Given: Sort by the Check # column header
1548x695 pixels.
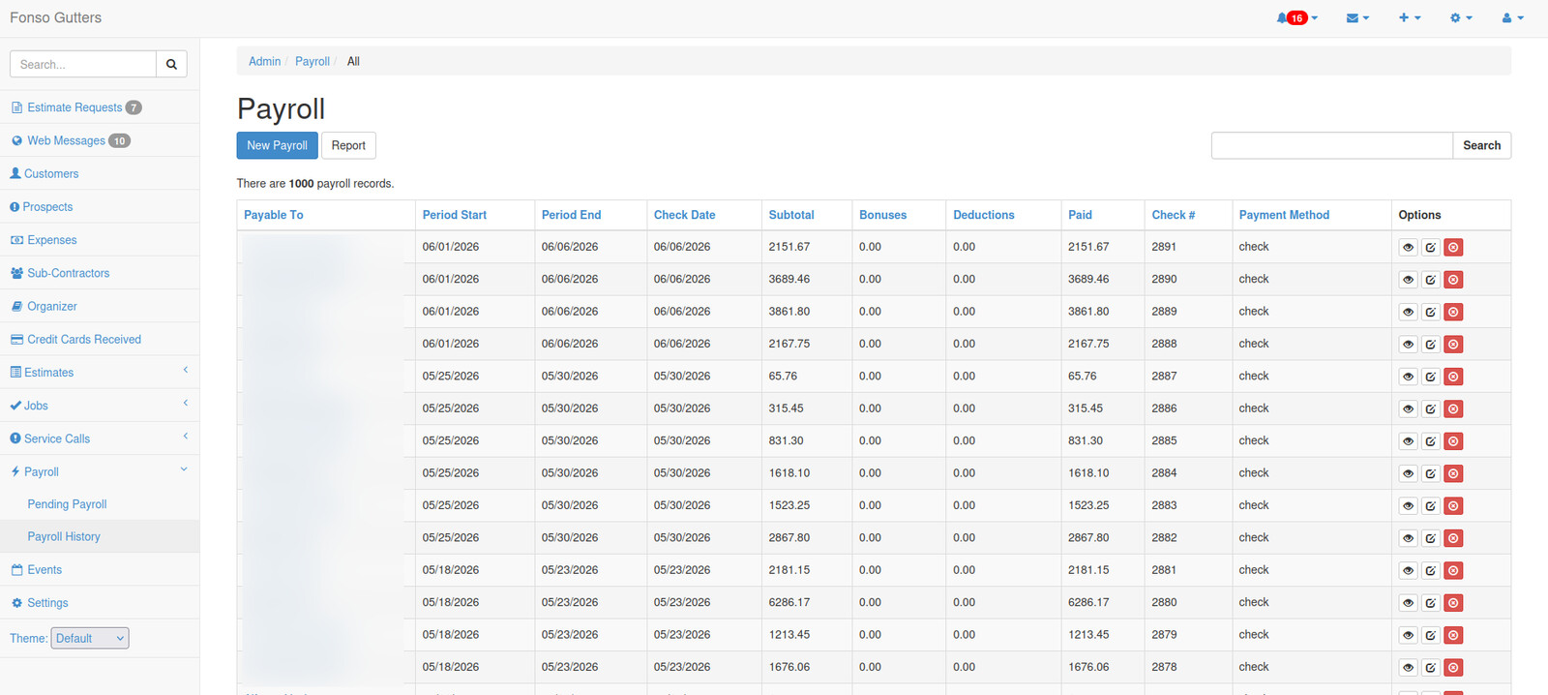Looking at the screenshot, I should [1173, 215].
